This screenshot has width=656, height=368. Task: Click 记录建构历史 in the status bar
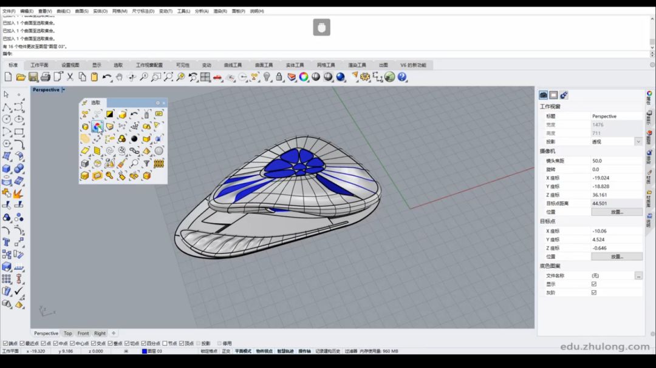[327, 351]
